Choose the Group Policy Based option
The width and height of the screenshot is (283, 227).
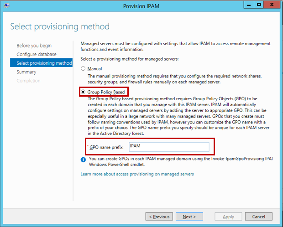coord(83,92)
